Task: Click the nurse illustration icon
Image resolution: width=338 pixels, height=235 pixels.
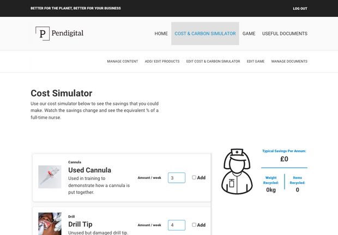Action: tap(237, 171)
